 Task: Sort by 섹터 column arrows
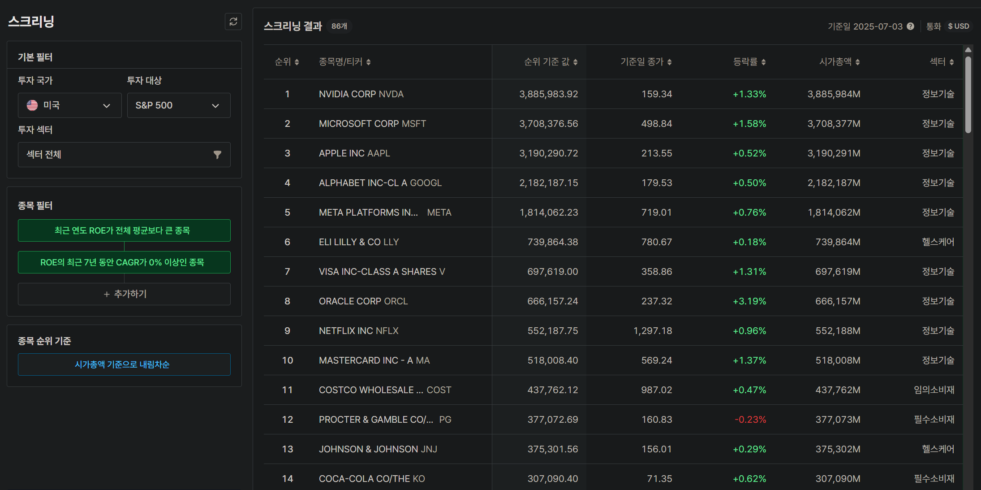click(951, 62)
